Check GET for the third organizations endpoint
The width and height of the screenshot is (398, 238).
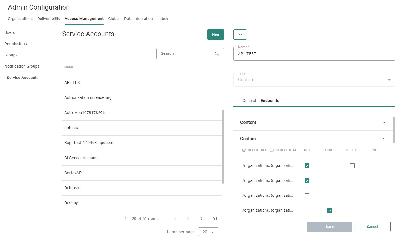click(x=307, y=196)
